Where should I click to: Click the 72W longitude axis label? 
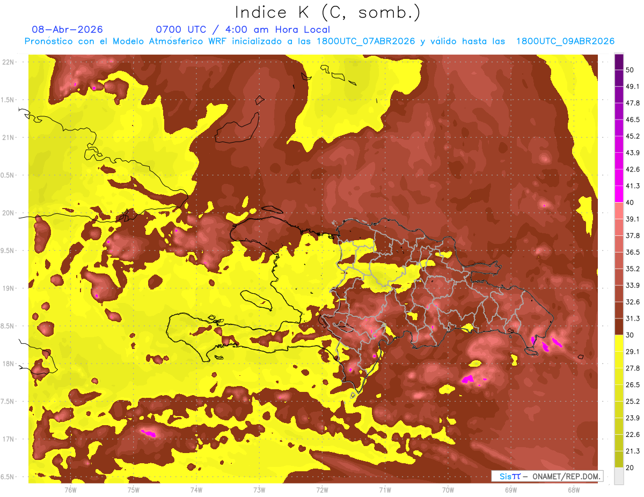322,489
